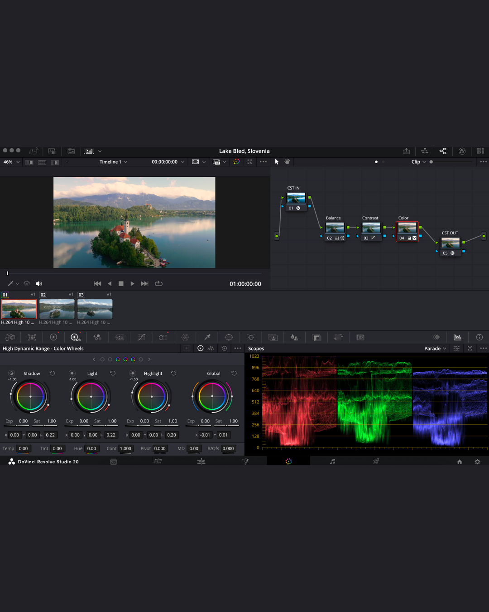Screen dimensions: 489x612
Task: Open the Clip dropdown above the node graph
Action: [418, 162]
